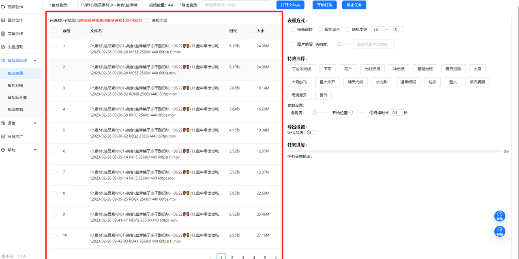
Task: Check the 选择全部 checkbox
Action: [147, 20]
